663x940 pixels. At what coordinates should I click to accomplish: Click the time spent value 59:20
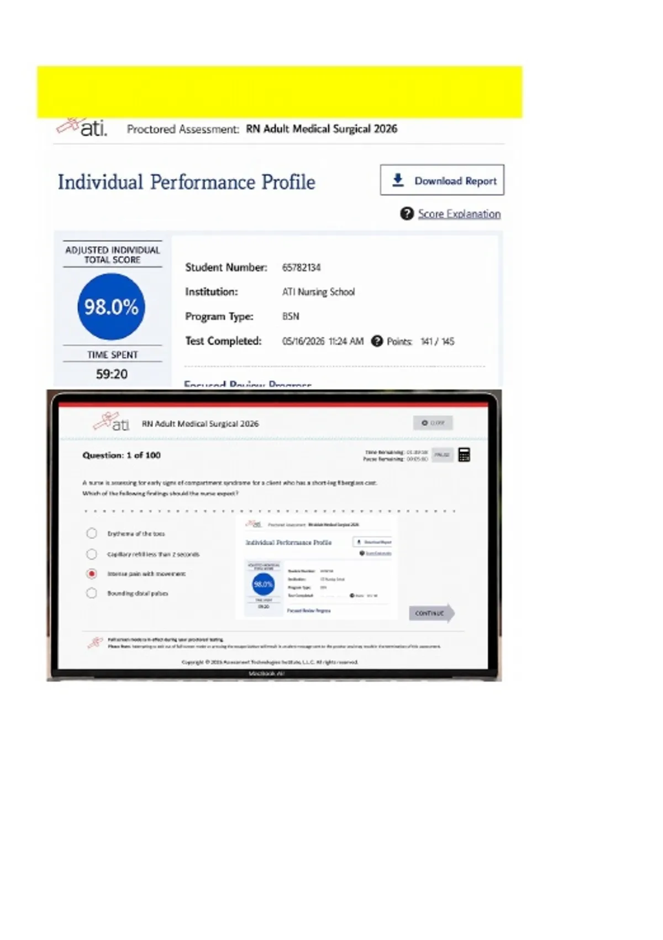[112, 374]
